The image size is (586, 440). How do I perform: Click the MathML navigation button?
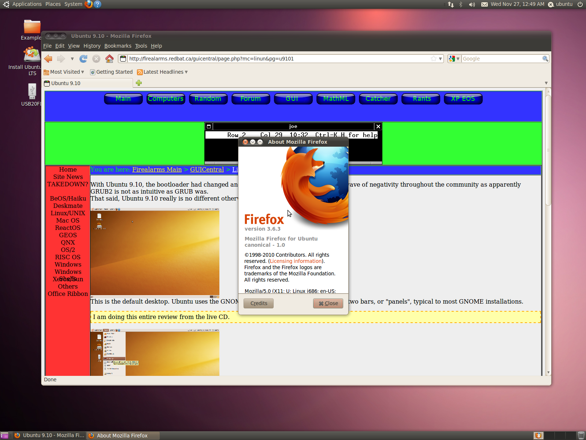(x=336, y=99)
